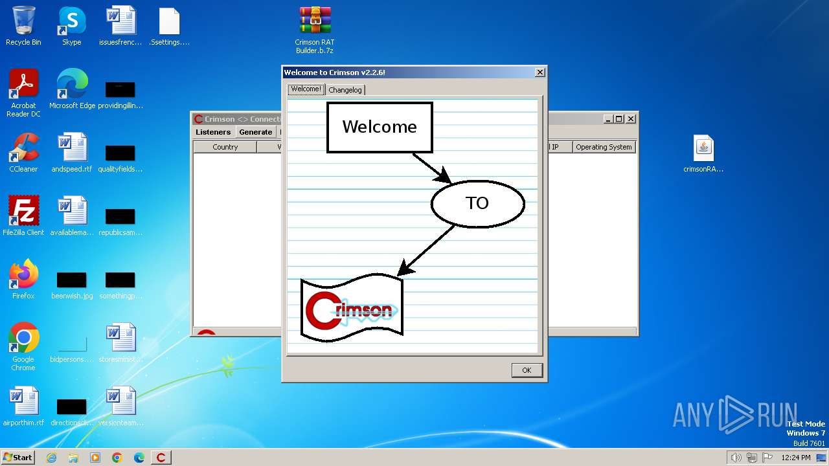Open the versionteam Word document icon
Screen dimensions: 829x466
(120, 406)
